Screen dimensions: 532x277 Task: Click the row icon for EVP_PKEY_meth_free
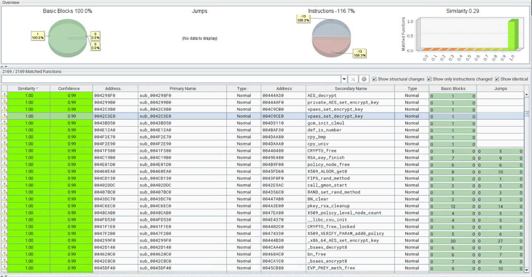(x=5, y=268)
